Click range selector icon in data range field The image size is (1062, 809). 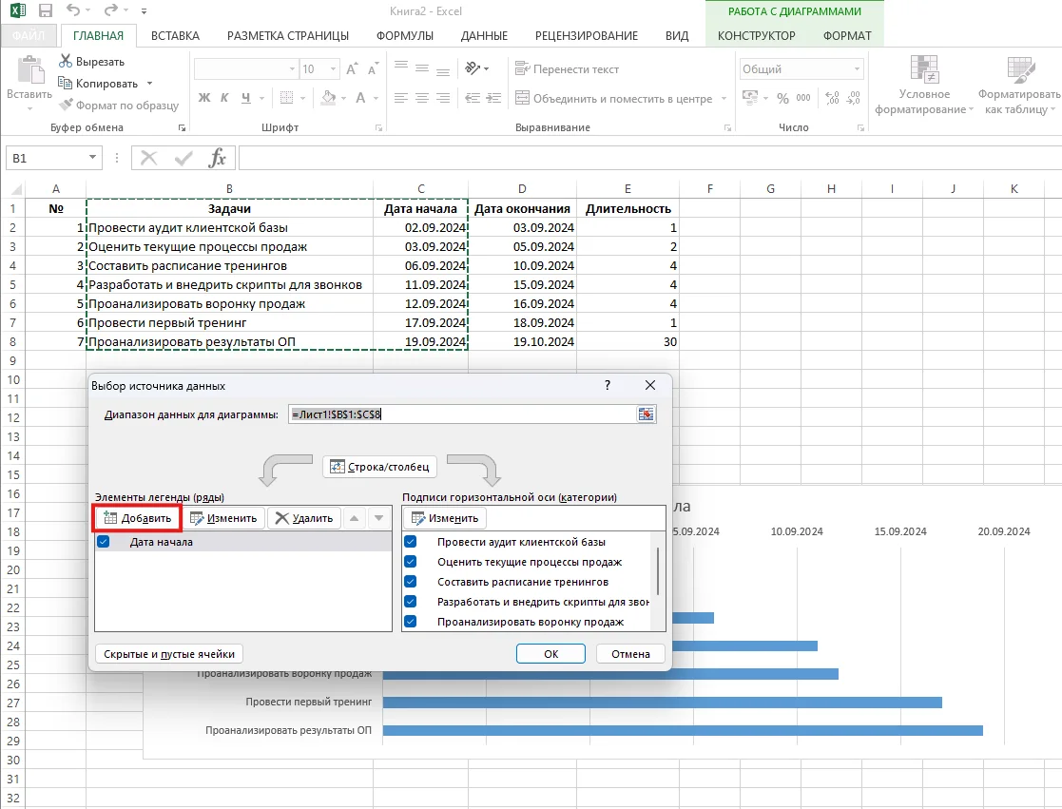[x=647, y=414]
